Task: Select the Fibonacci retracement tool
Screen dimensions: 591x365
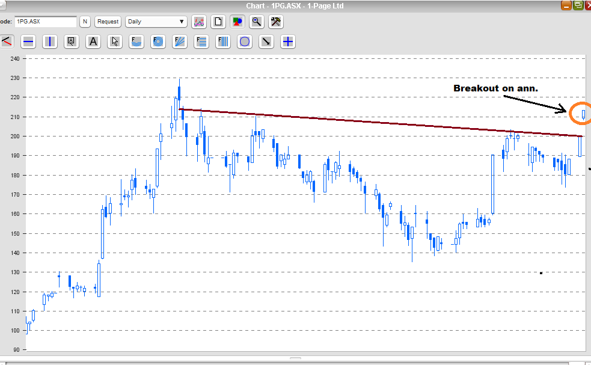Action: pos(201,41)
